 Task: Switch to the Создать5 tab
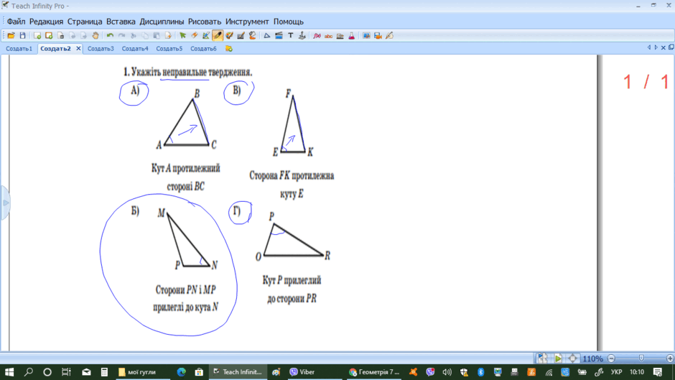click(x=169, y=49)
